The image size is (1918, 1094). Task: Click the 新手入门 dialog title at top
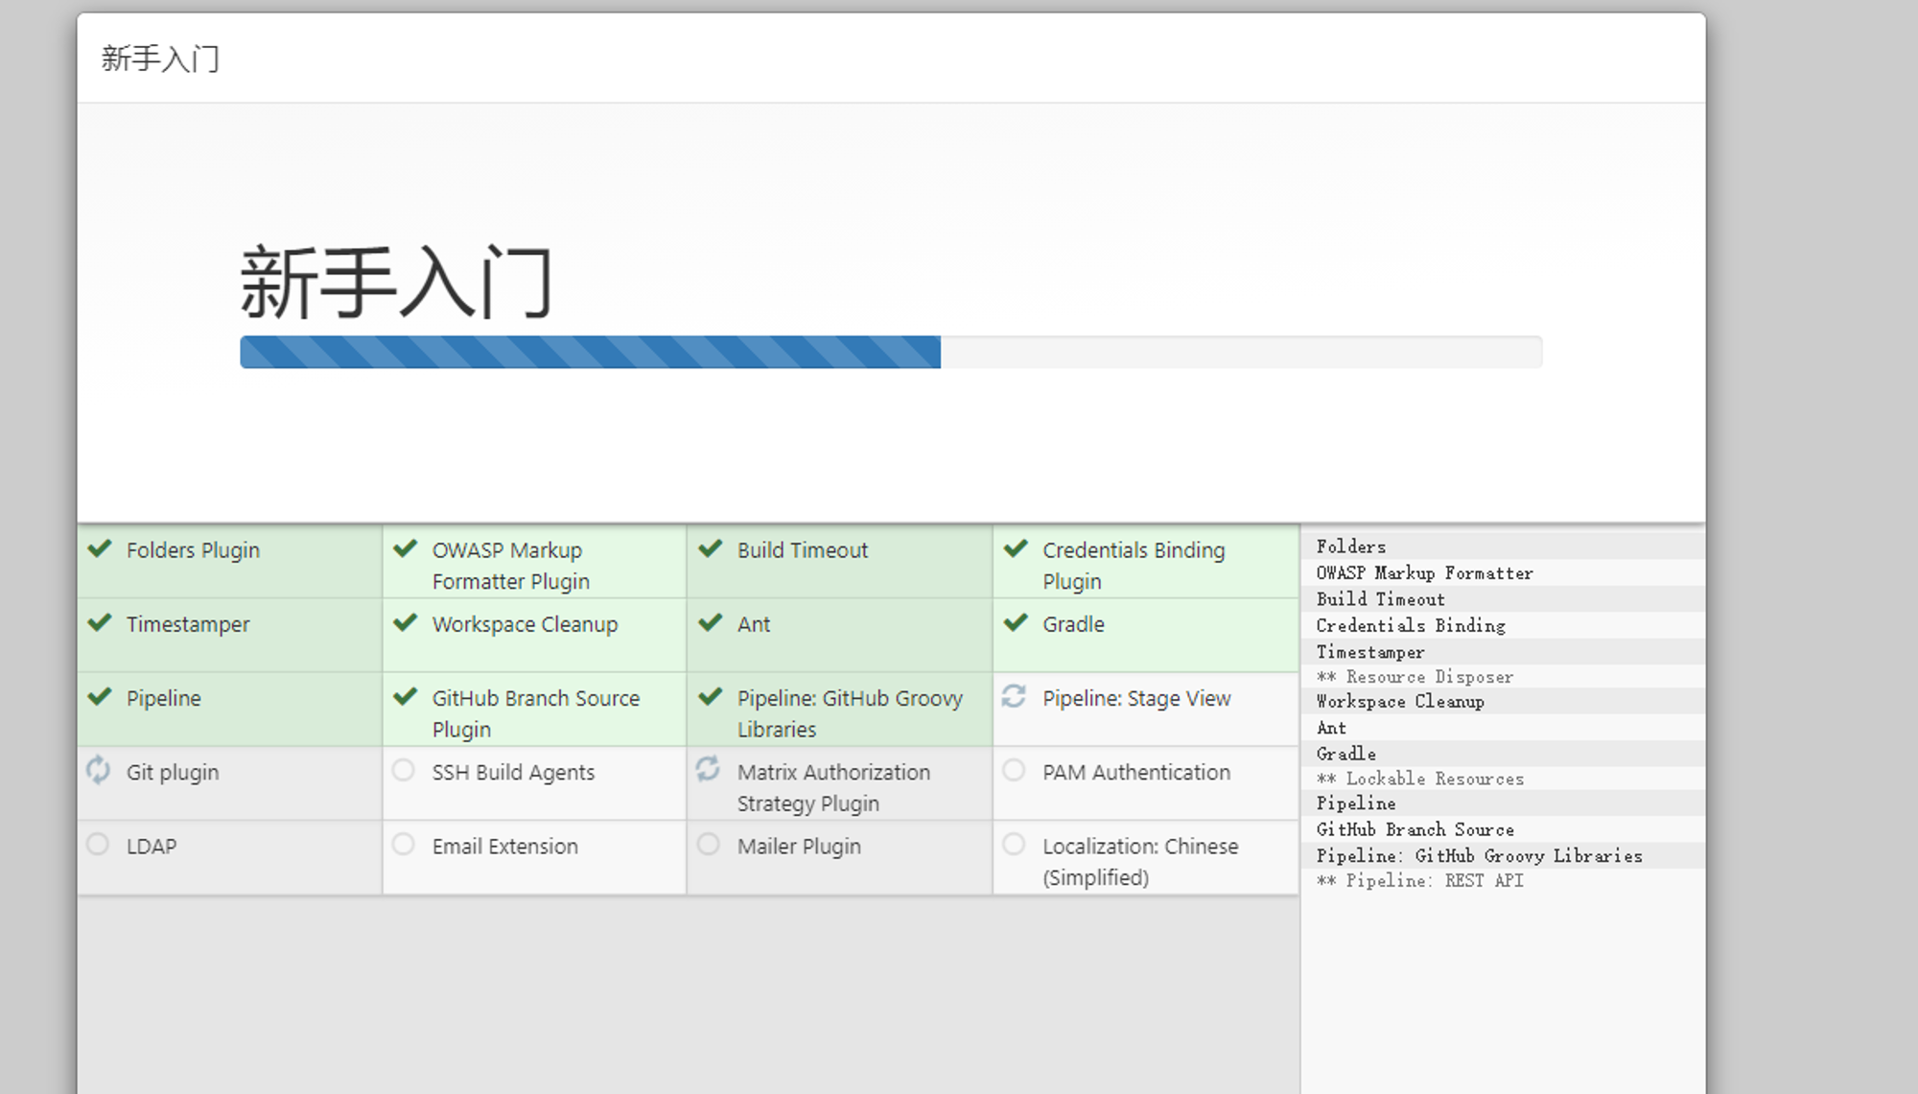[x=160, y=58]
